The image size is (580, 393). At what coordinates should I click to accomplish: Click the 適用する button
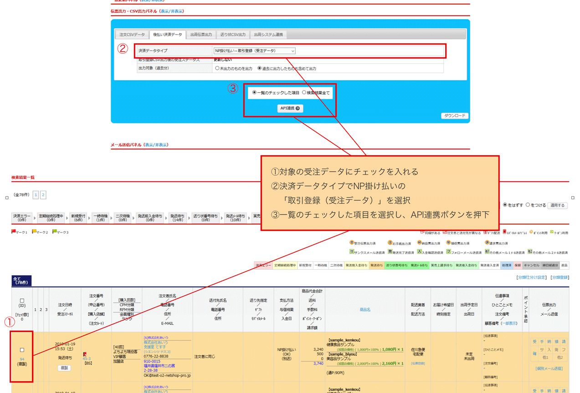pyautogui.click(x=557, y=205)
